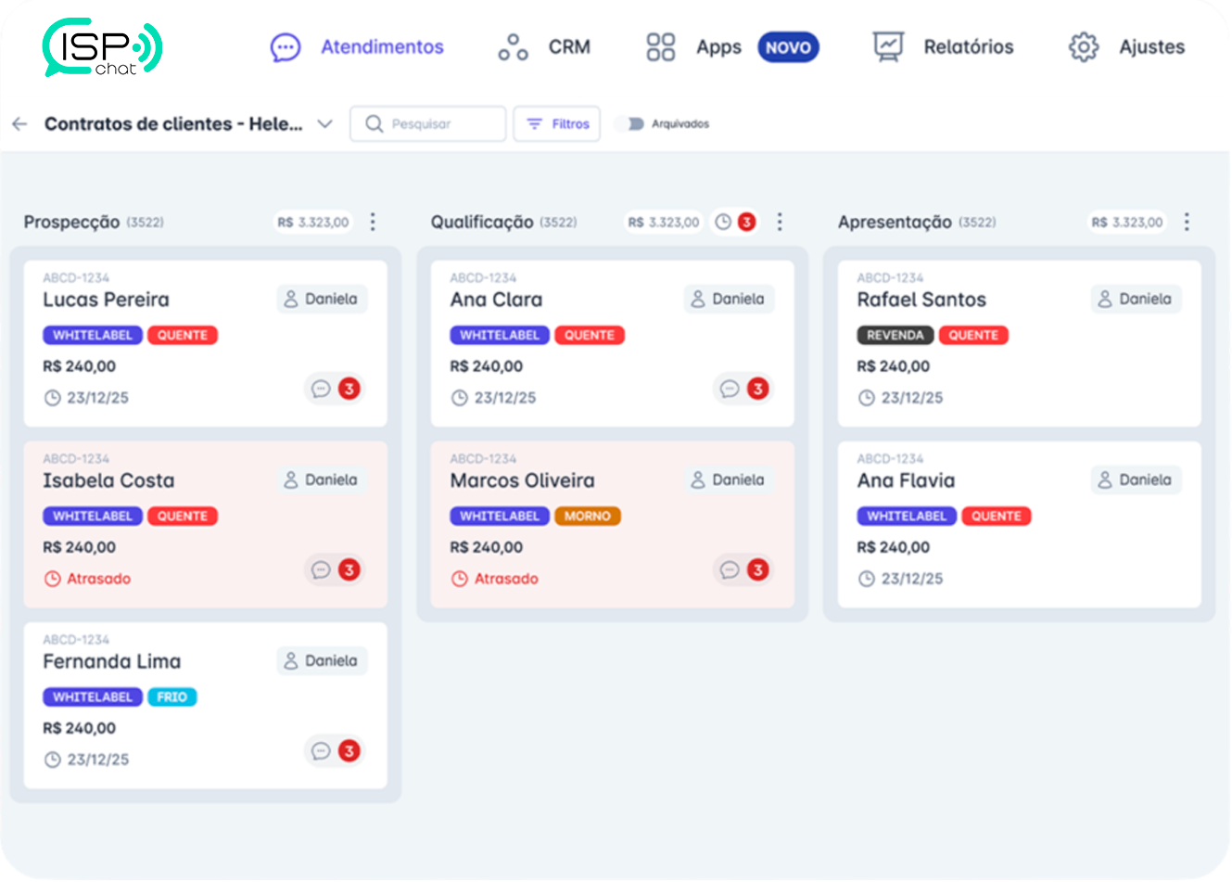Click the R$ 240,00 value on Isabela Costa's card

click(x=80, y=547)
